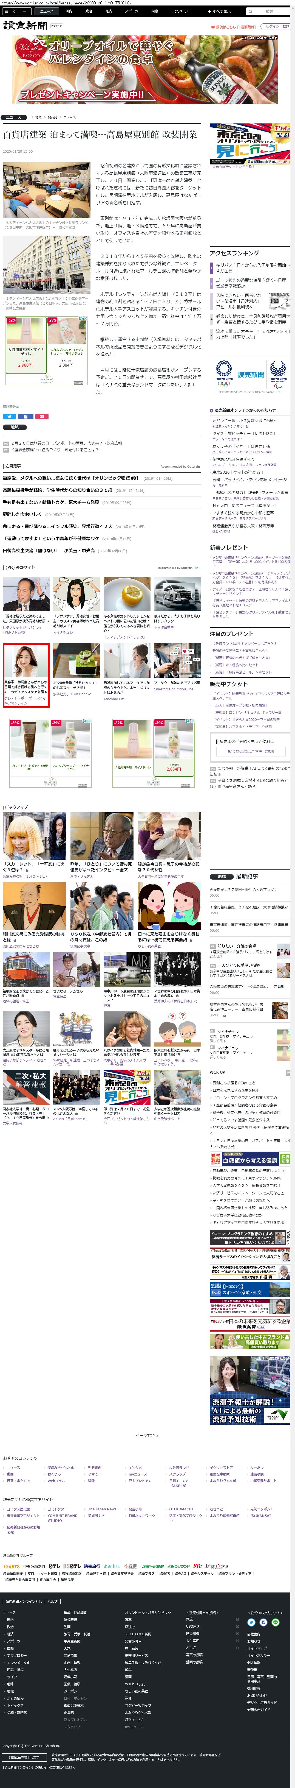Click the ページTOP link
Screen dimensions: 295x1788
coord(147,1435)
